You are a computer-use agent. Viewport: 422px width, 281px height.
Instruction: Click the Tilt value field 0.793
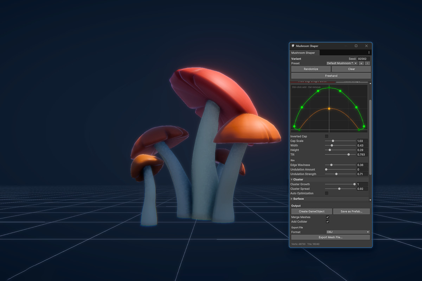pos(362,155)
